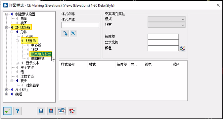The width and height of the screenshot is (223, 119).
Task: Click the 线宽 column header
Action: [157, 64]
